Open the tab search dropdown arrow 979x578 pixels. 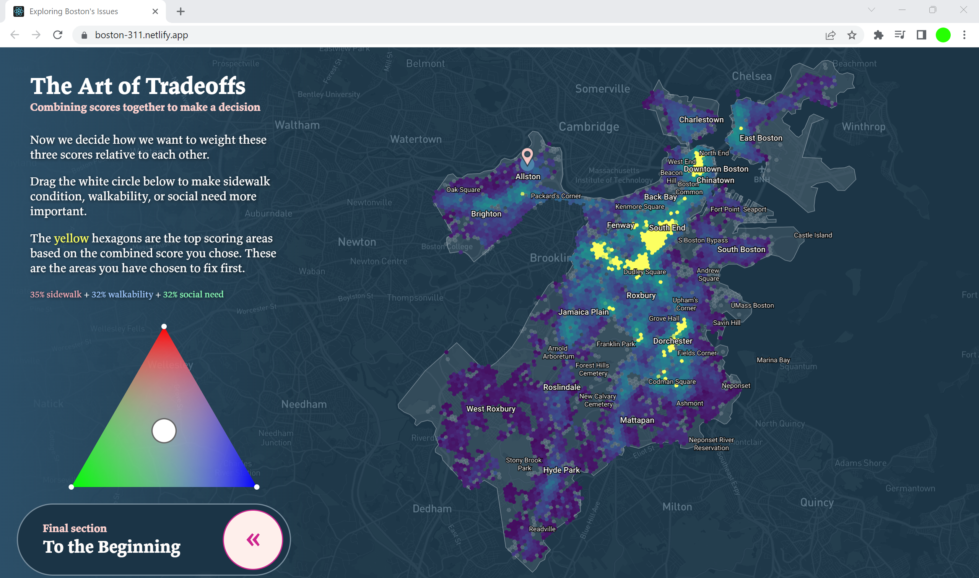coord(872,10)
